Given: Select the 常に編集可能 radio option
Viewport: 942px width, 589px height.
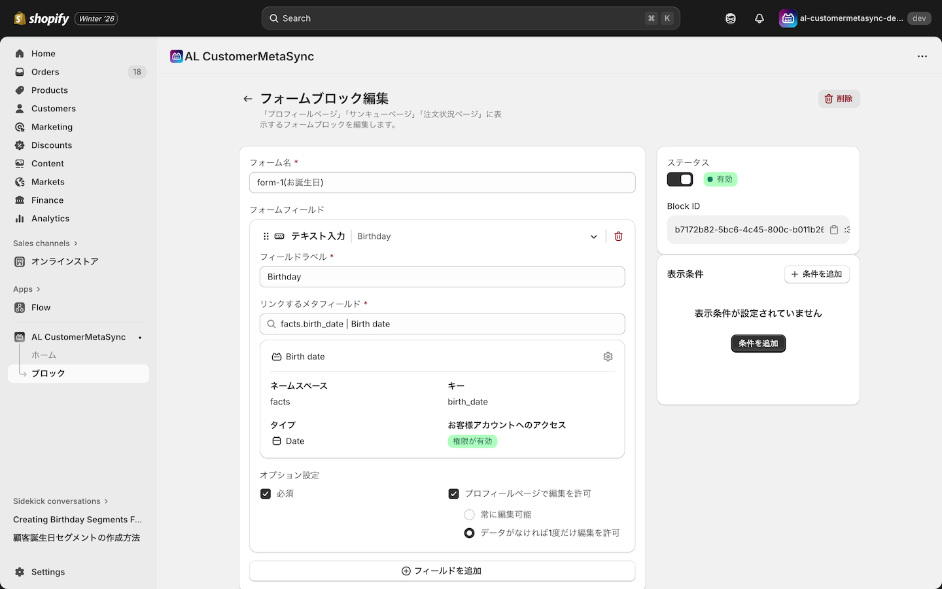Looking at the screenshot, I should pos(469,514).
